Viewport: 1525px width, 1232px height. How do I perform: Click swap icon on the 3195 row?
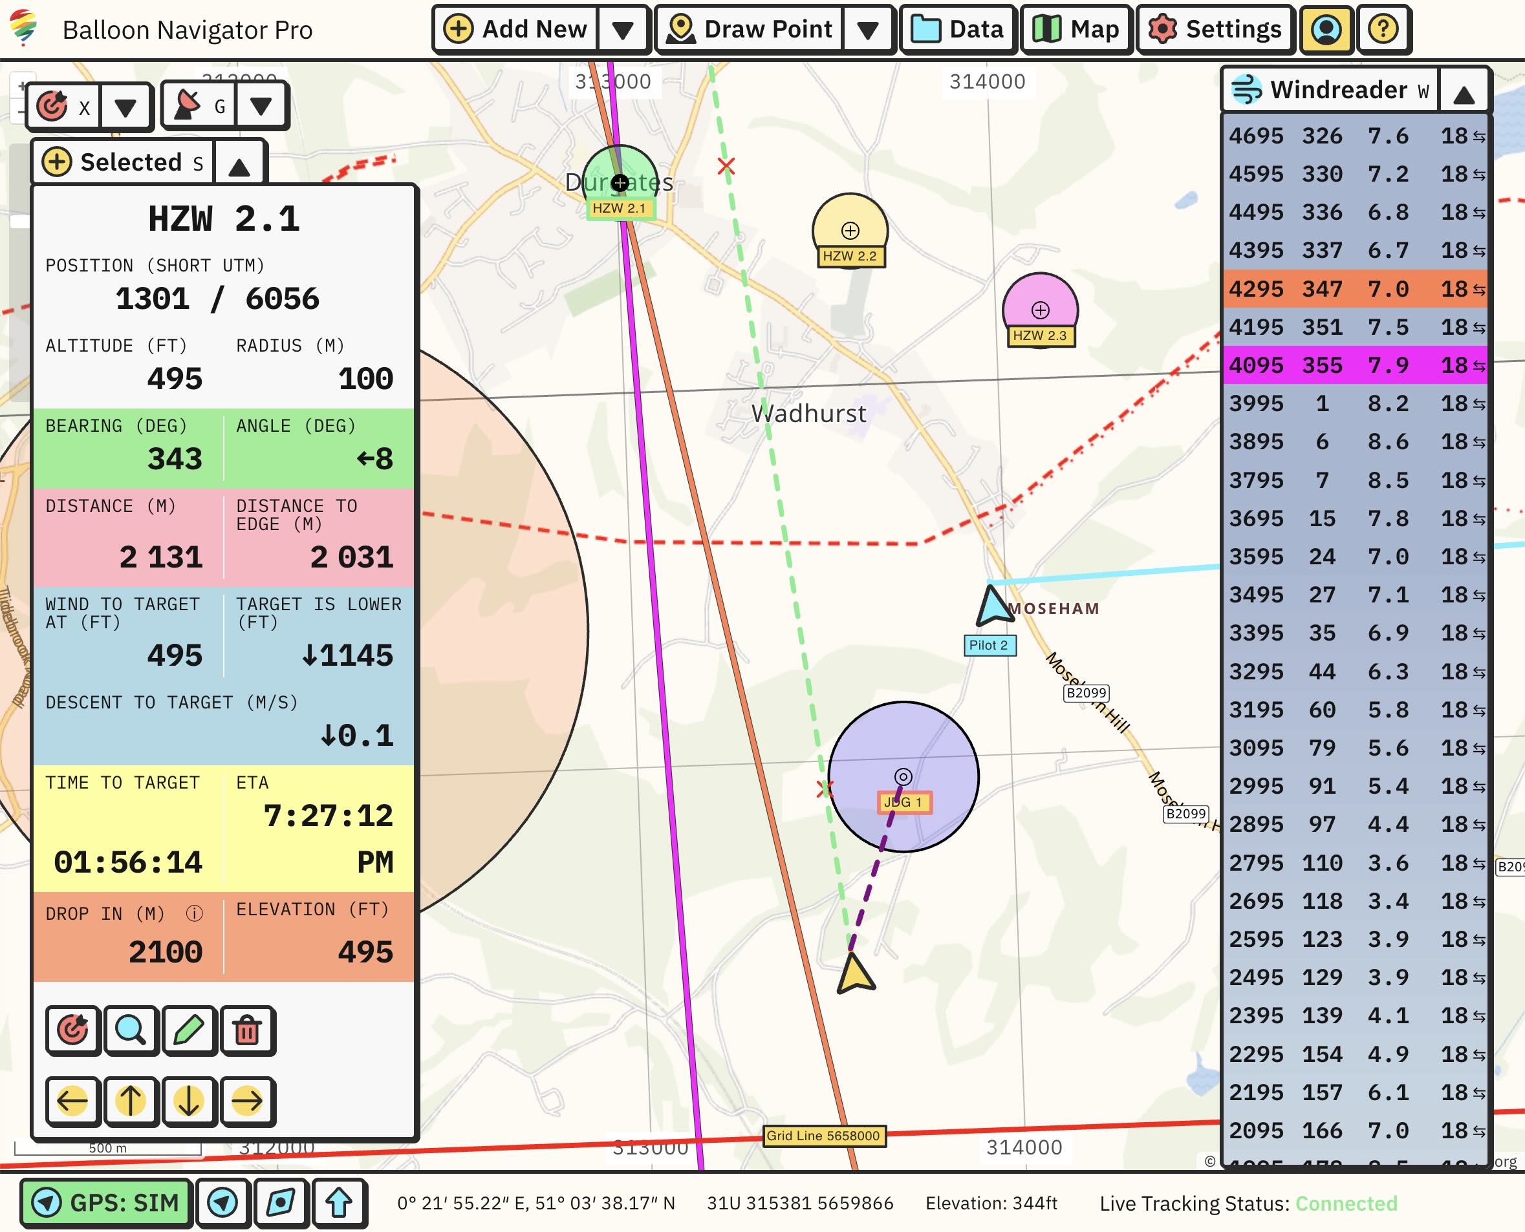pyautogui.click(x=1479, y=710)
